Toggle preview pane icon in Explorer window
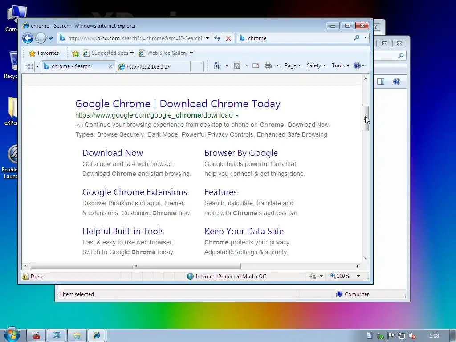 click(381, 81)
